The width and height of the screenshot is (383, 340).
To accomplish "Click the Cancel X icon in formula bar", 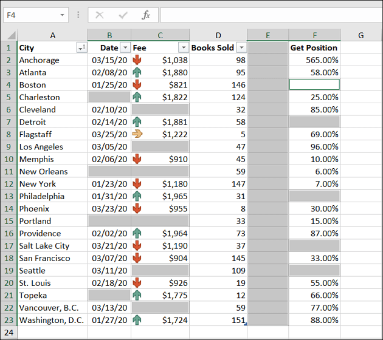I will [100, 15].
